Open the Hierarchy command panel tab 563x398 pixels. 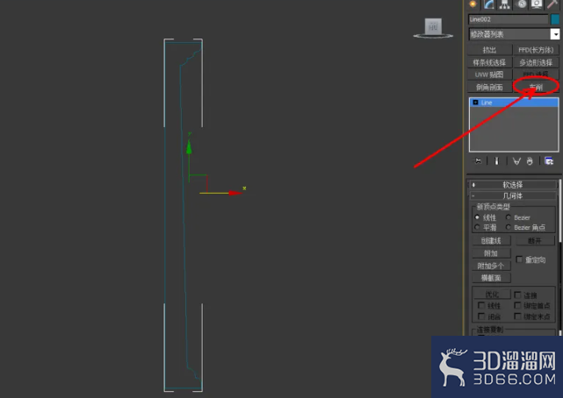pos(504,4)
